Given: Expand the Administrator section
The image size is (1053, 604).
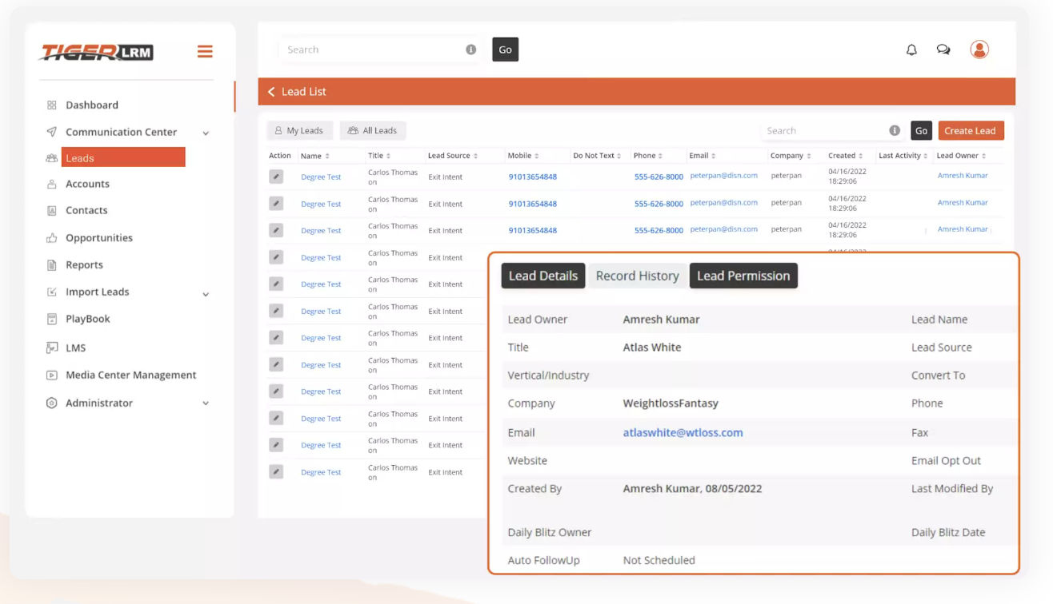Looking at the screenshot, I should tap(206, 403).
